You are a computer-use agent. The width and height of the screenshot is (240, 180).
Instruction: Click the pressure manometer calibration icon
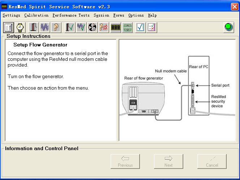[x=33, y=28]
